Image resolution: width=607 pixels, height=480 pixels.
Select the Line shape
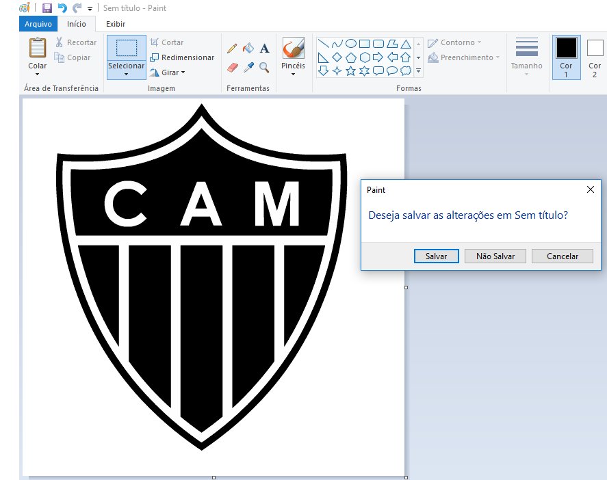pos(323,44)
